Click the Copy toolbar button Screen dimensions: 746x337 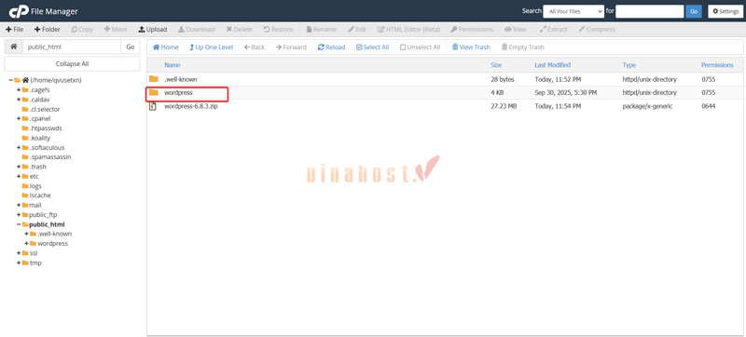coord(82,30)
